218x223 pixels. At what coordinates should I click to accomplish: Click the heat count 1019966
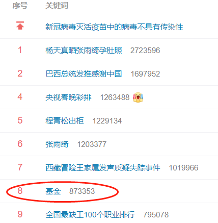pos(183,168)
